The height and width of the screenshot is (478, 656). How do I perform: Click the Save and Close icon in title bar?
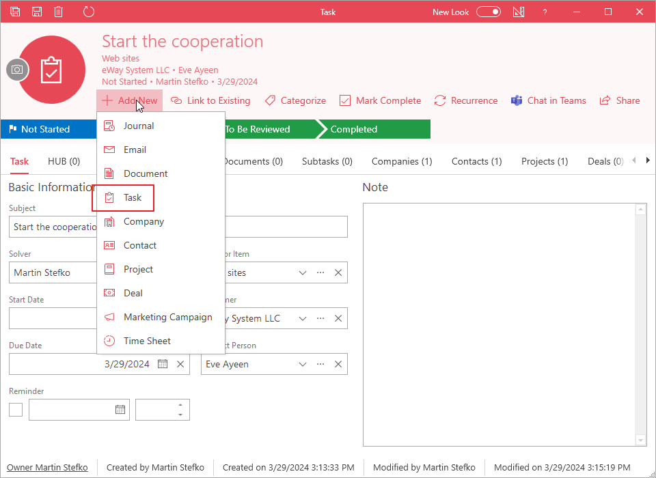pyautogui.click(x=15, y=12)
